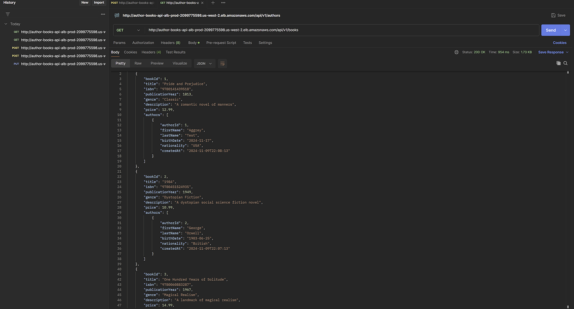Toggle line wrap icon in response toolbar
This screenshot has height=309, width=574.
[x=223, y=63]
